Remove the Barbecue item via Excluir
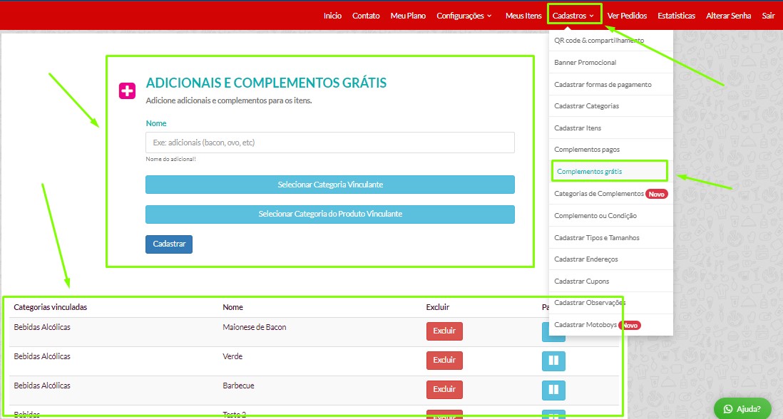This screenshot has width=783, height=419. [x=444, y=390]
